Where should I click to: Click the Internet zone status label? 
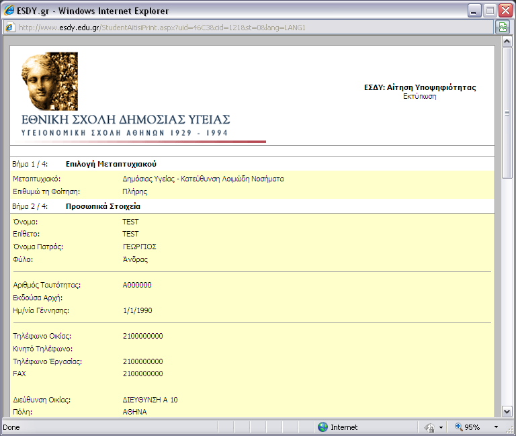click(344, 427)
